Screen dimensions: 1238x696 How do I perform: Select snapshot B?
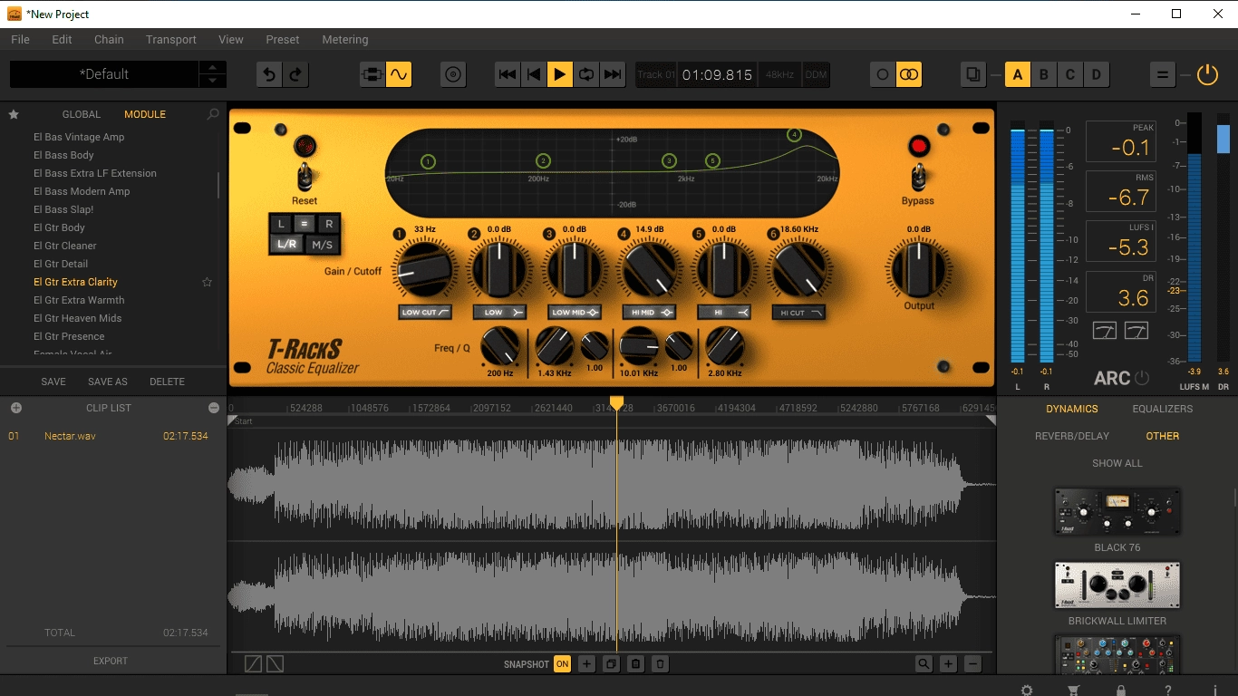(x=1044, y=74)
